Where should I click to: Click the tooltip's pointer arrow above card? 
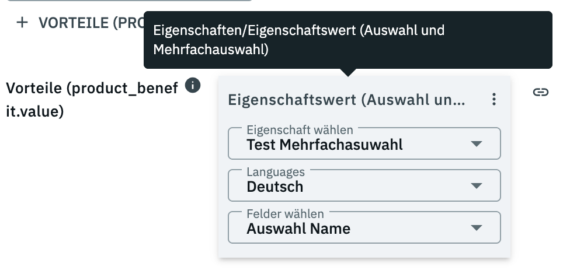click(348, 72)
